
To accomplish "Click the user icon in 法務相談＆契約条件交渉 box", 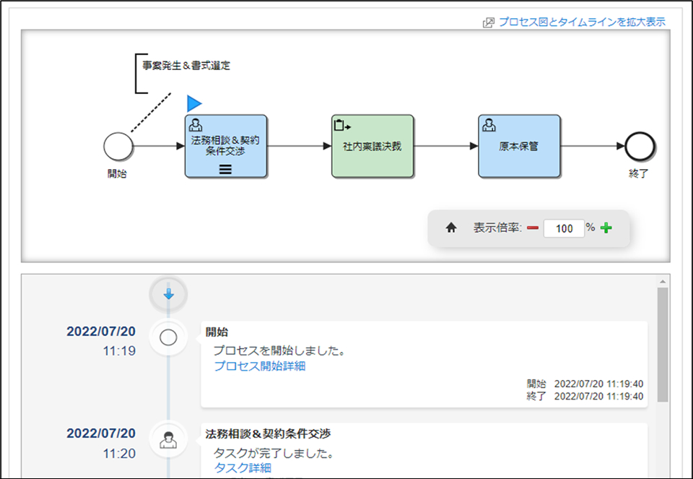I will click(x=196, y=125).
